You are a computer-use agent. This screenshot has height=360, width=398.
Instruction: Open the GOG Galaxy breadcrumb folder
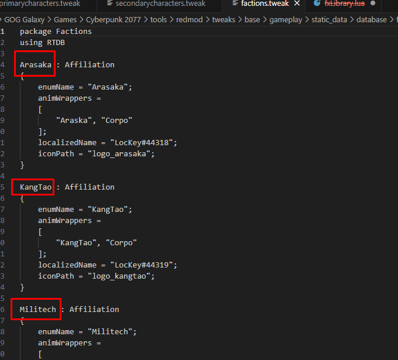(x=24, y=19)
